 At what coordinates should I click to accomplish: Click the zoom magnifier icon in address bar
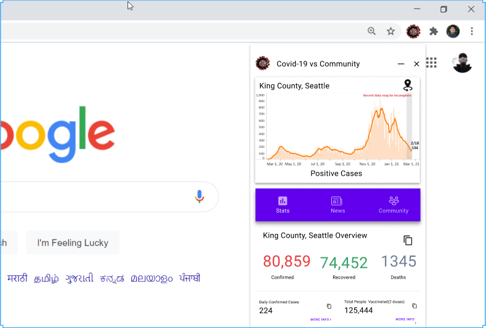[371, 31]
